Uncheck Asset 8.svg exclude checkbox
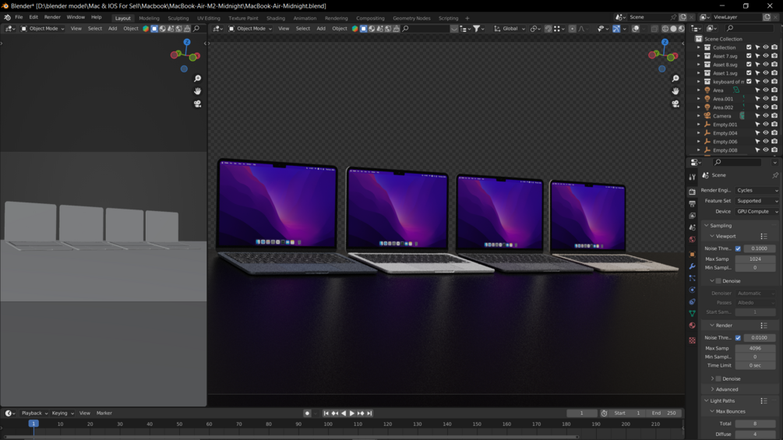Screen dimensions: 783x440 749,65
